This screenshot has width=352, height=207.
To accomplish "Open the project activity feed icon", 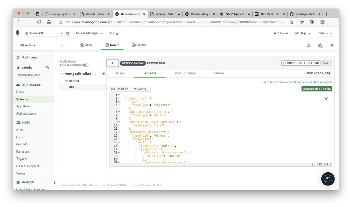I will coord(320,45).
